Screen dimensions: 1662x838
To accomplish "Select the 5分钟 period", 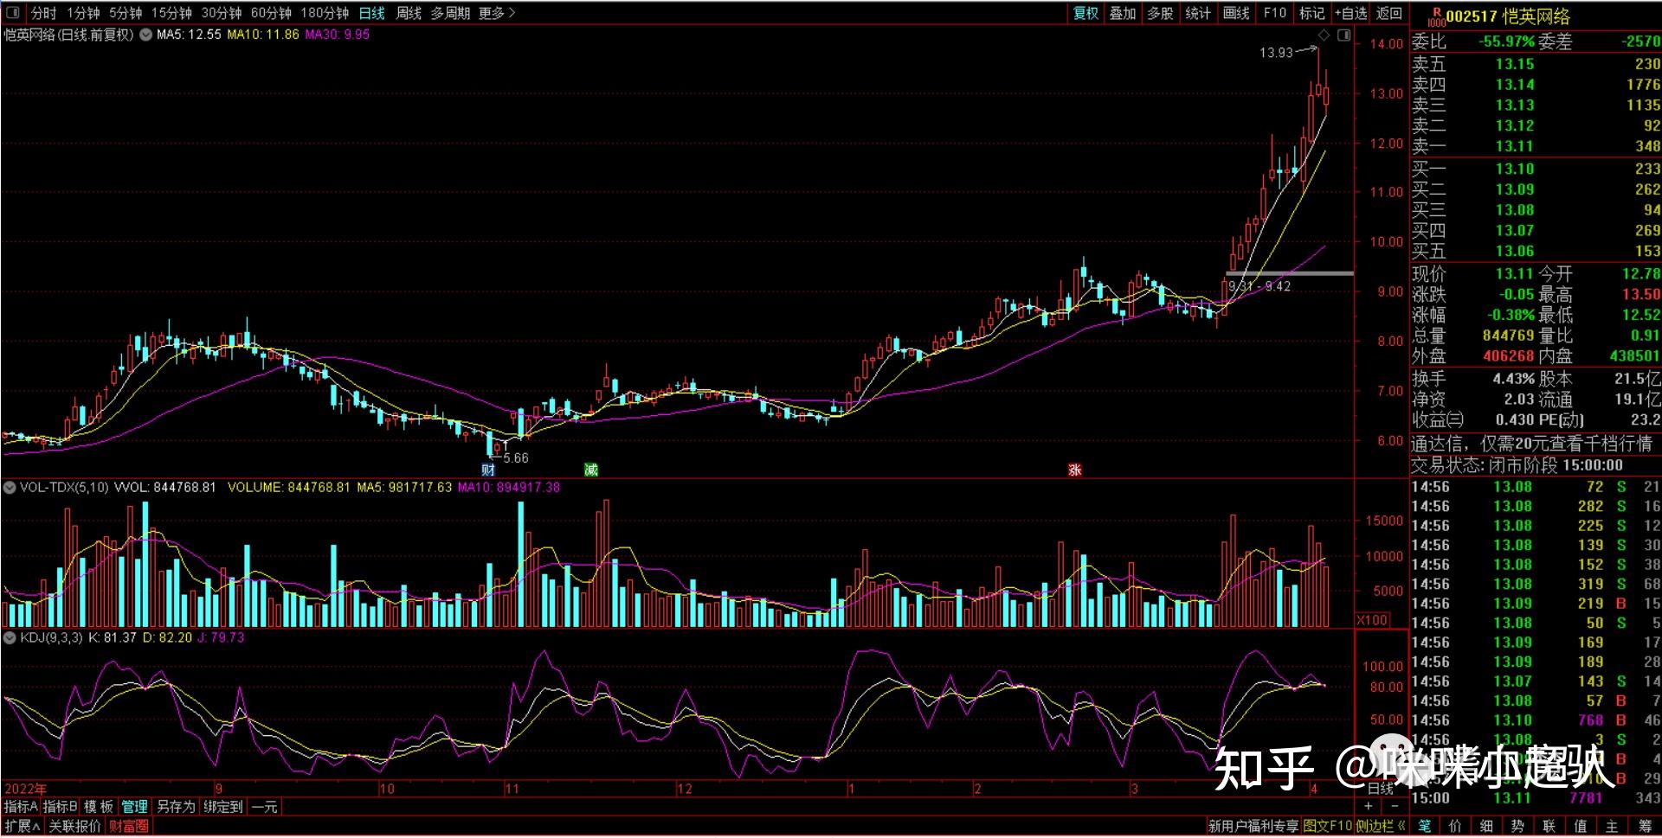I will (x=126, y=13).
